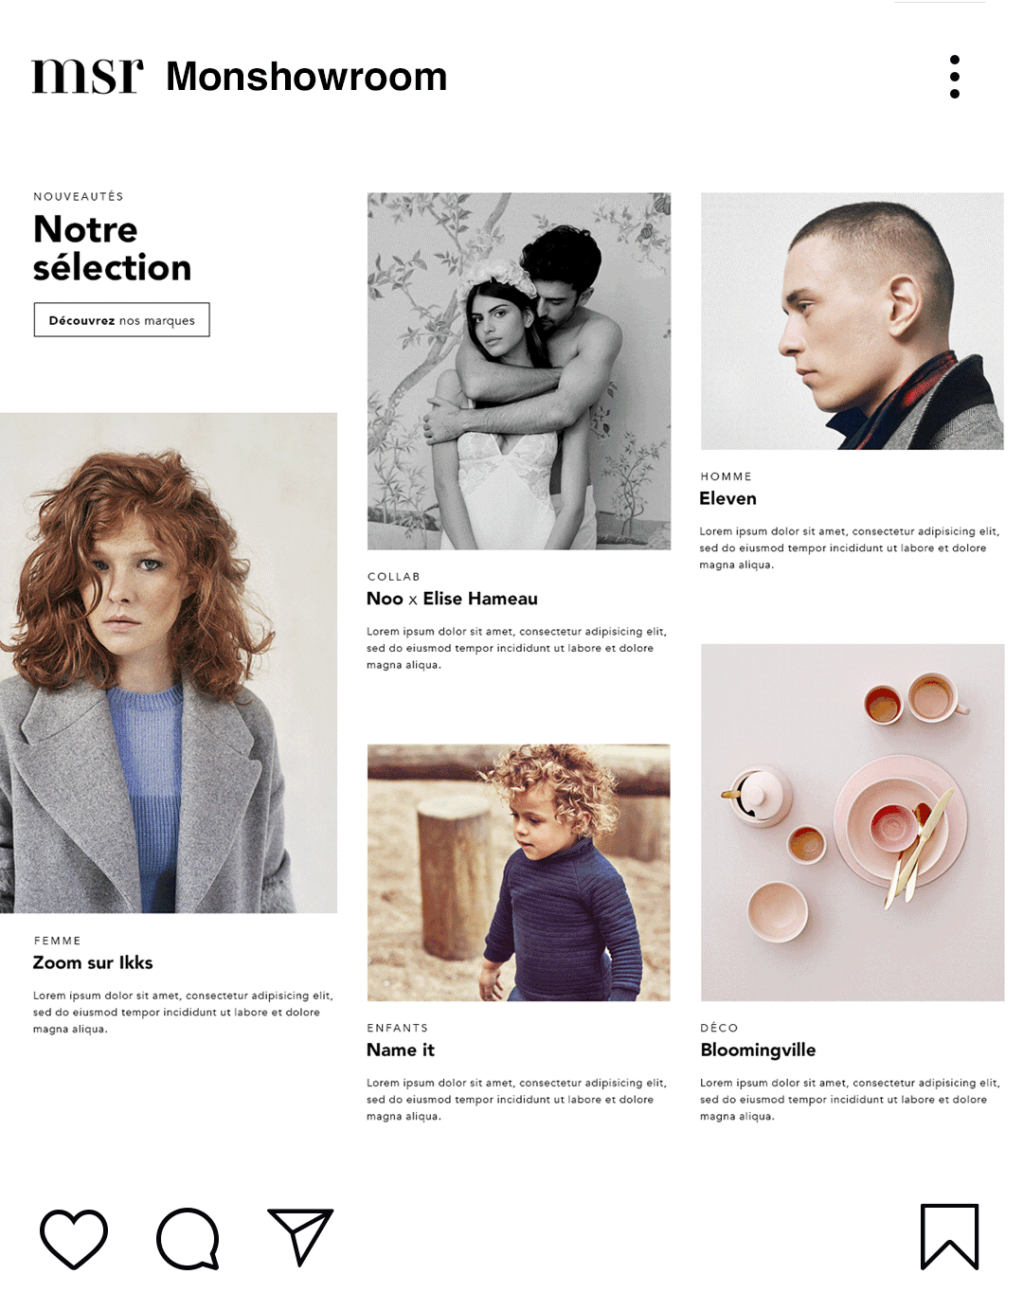Select the FEMME category label
This screenshot has width=1023, height=1310.
[58, 941]
